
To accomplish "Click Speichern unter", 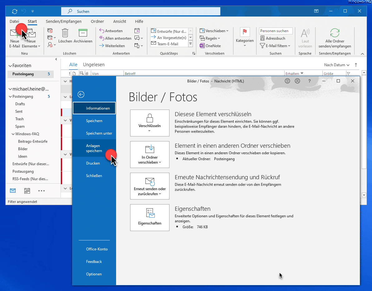I will click(94, 133).
